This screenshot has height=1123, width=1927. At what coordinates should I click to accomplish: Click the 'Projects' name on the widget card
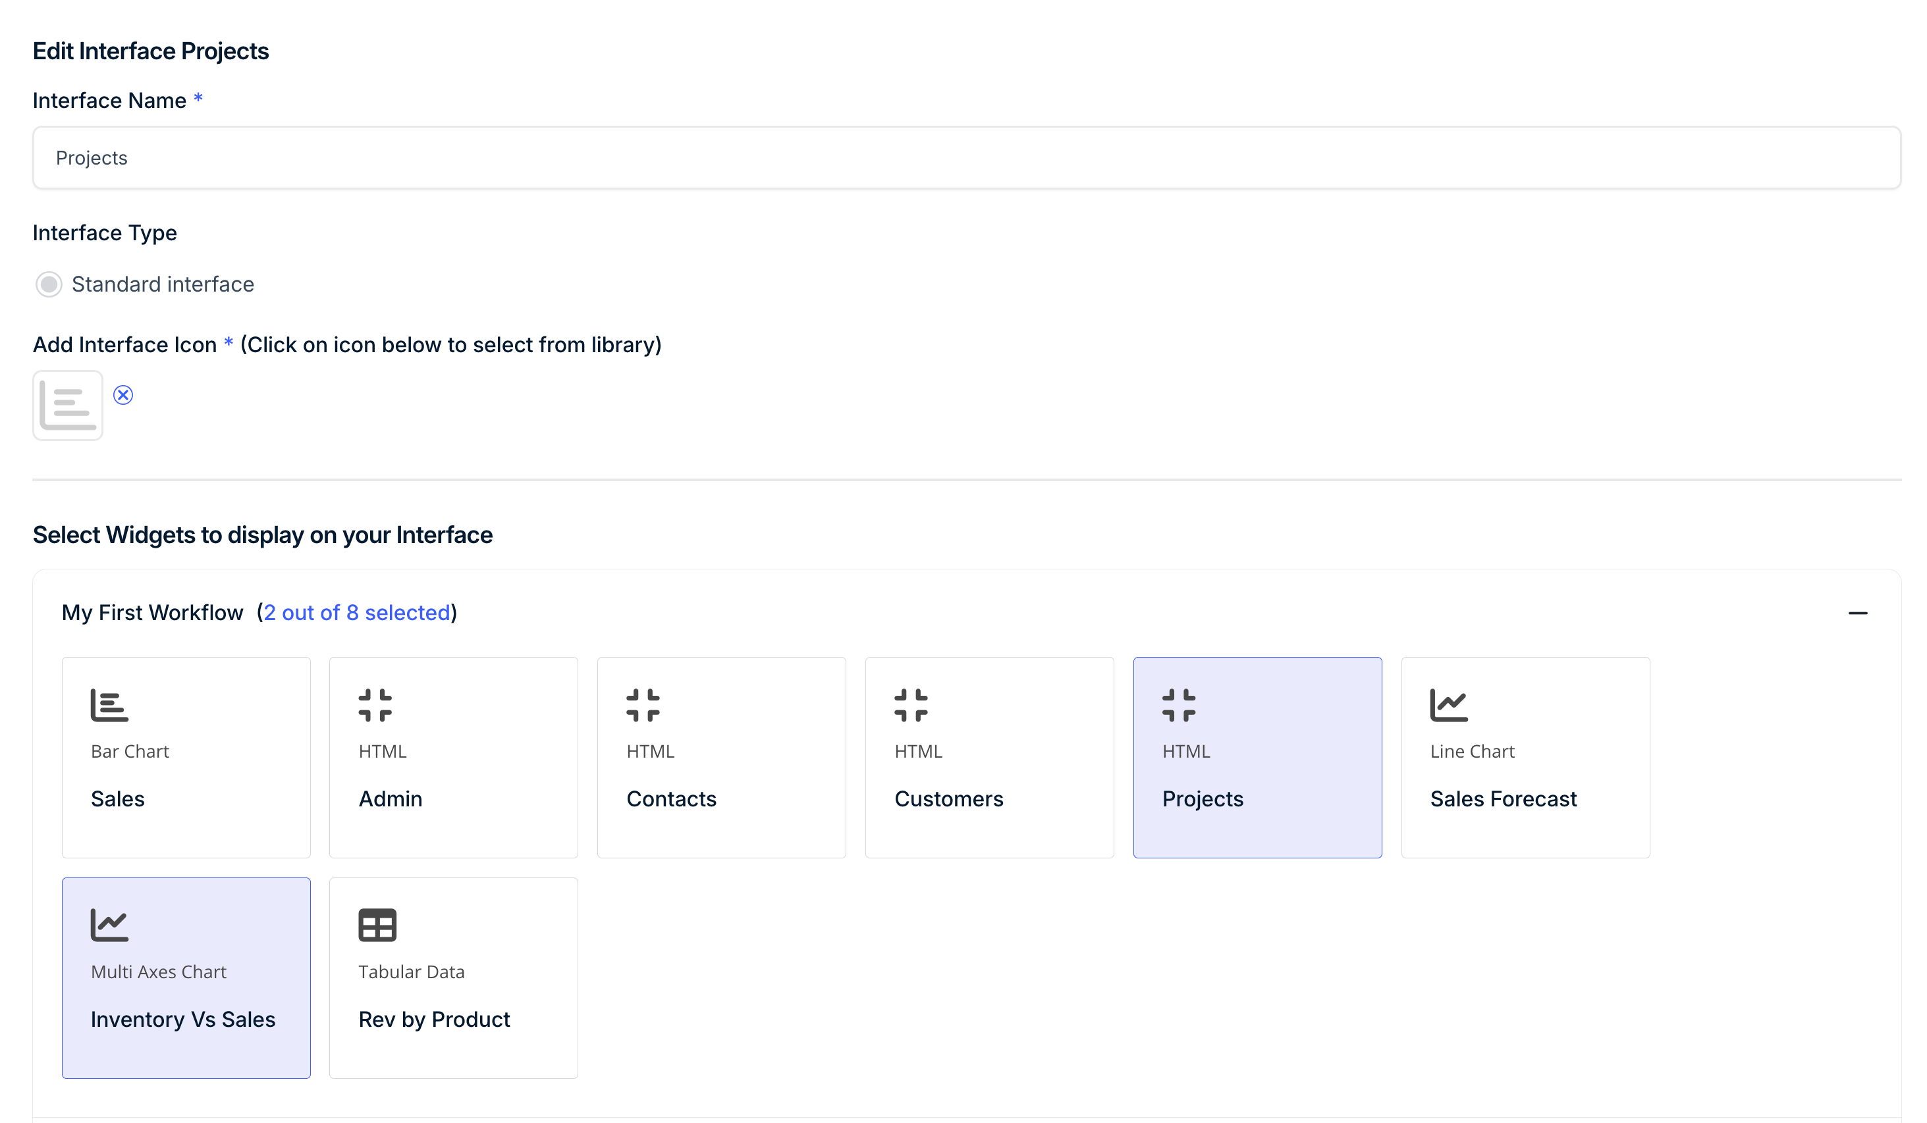click(x=1203, y=799)
